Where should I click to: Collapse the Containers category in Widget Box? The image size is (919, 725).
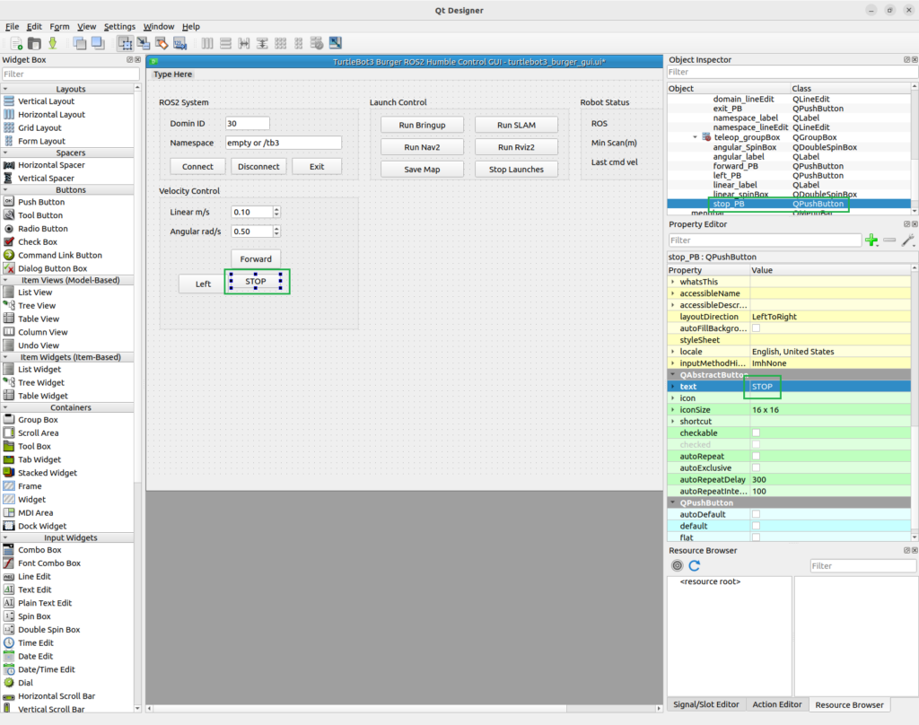click(6, 407)
